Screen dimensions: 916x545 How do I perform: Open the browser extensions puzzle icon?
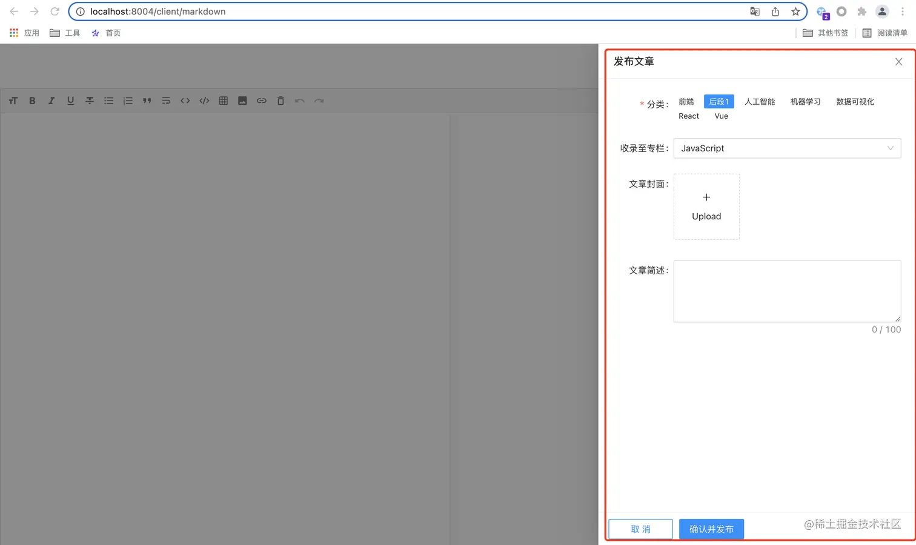click(x=862, y=12)
